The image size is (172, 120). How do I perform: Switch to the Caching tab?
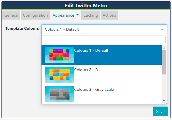(x=91, y=15)
